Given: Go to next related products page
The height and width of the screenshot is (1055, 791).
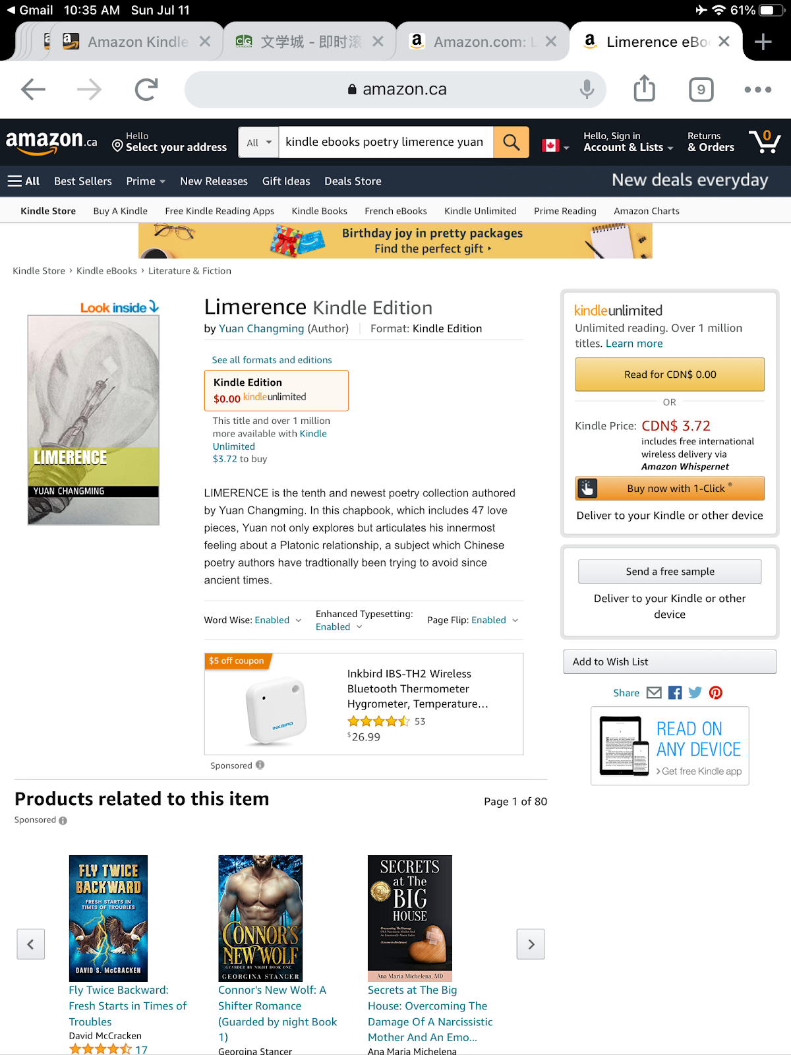Looking at the screenshot, I should pyautogui.click(x=531, y=944).
